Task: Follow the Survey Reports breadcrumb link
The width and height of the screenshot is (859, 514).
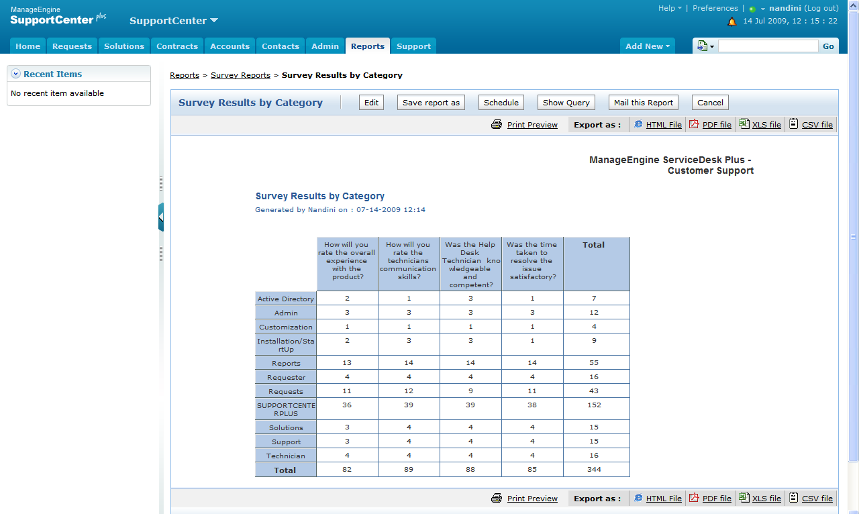Action: click(240, 75)
